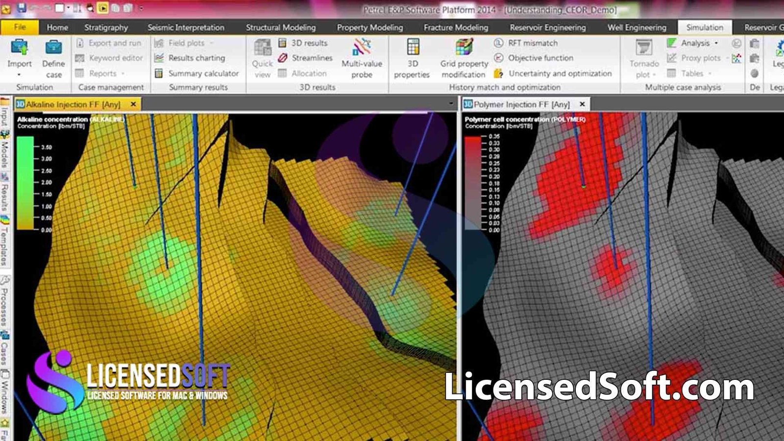This screenshot has height=441, width=784.
Task: Click the Export and run icon
Action: 80,43
